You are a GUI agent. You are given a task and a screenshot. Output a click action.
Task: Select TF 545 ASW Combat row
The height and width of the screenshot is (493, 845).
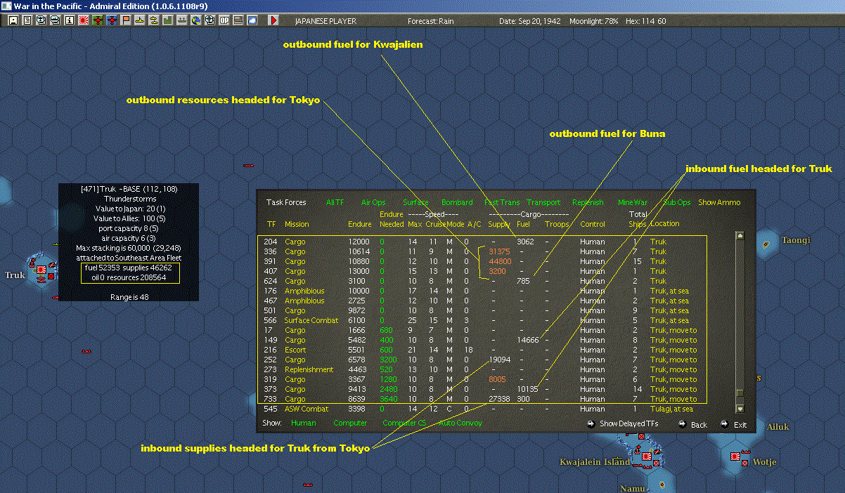click(482, 409)
